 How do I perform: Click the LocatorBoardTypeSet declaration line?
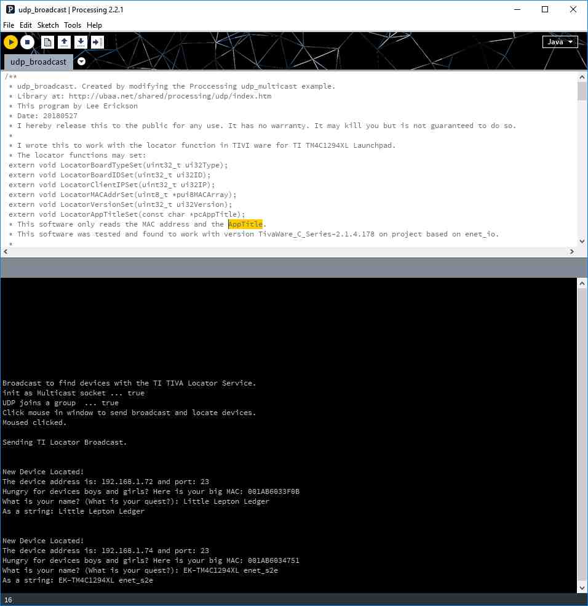[x=118, y=165]
